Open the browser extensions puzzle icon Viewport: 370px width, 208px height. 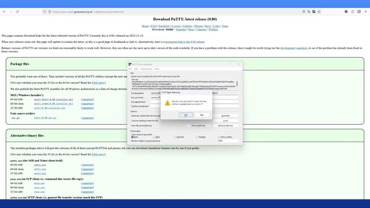(353, 12)
